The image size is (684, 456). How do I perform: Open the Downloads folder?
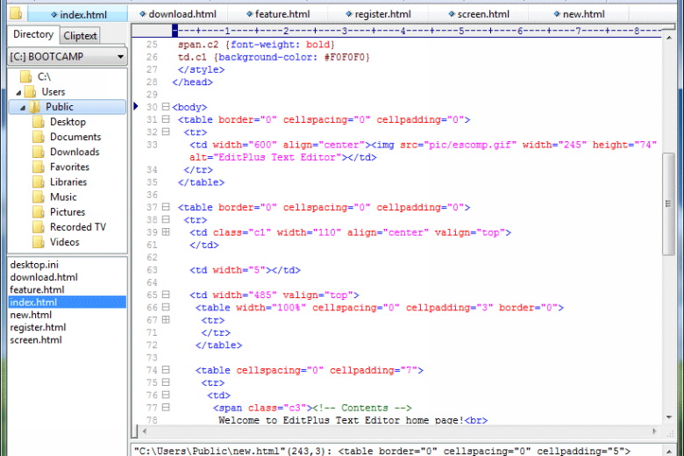click(x=75, y=152)
